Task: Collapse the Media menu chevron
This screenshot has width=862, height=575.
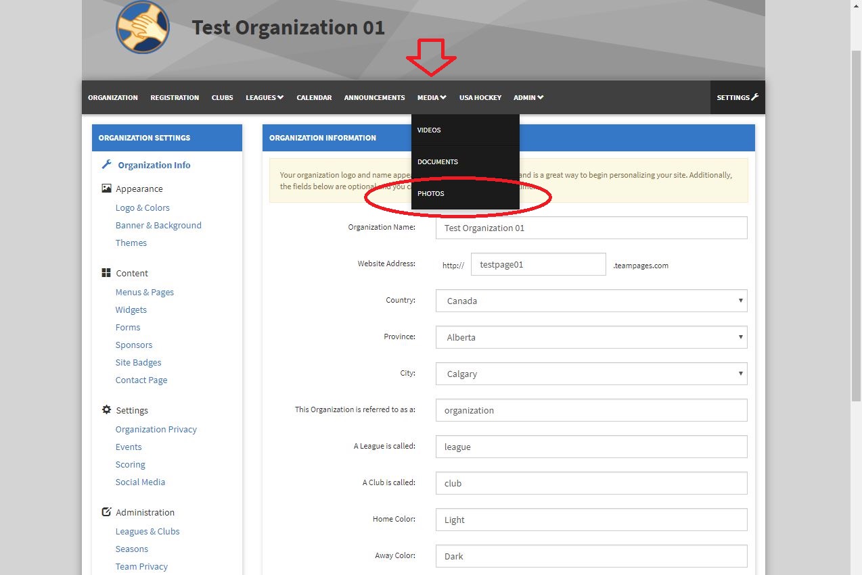Action: pos(443,97)
